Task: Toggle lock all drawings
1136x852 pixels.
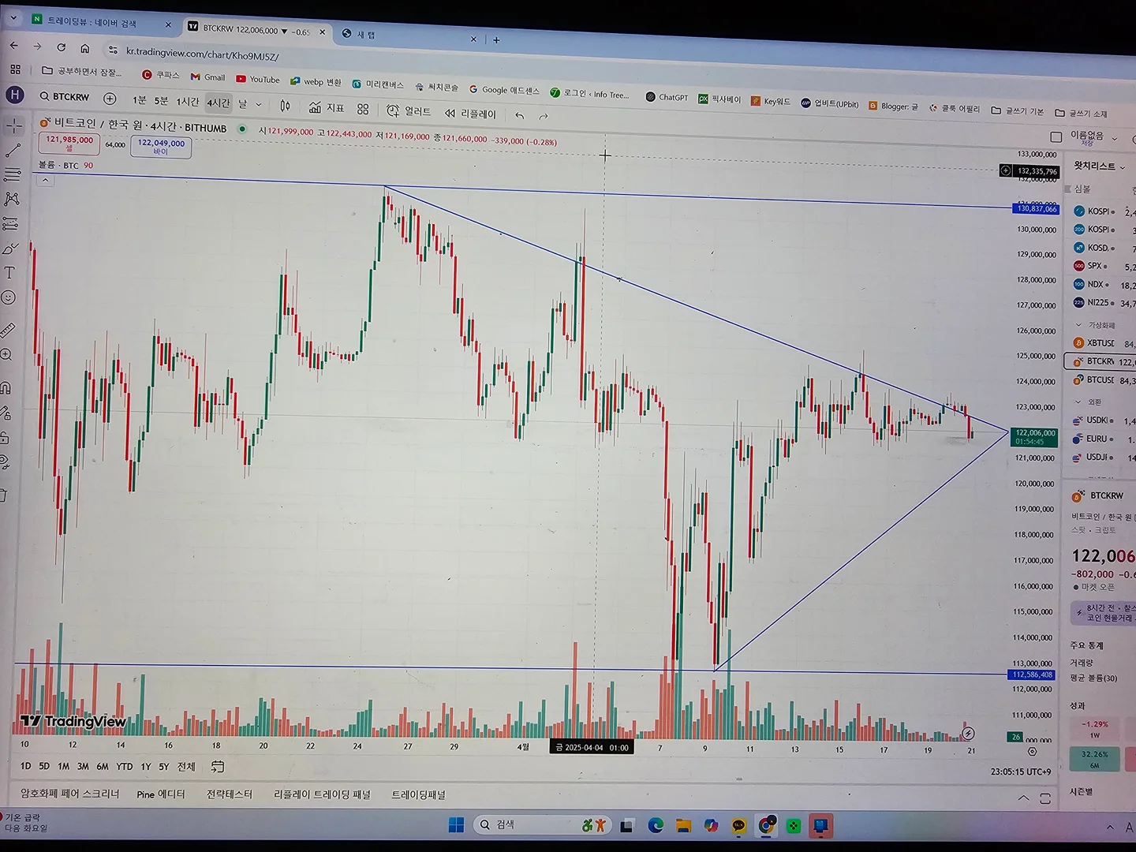Action: pyautogui.click(x=5, y=438)
